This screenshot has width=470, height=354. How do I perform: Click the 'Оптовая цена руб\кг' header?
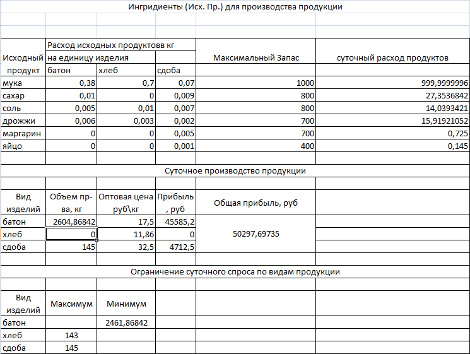pyautogui.click(x=126, y=203)
